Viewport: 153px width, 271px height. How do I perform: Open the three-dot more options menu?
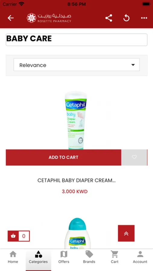point(144,18)
